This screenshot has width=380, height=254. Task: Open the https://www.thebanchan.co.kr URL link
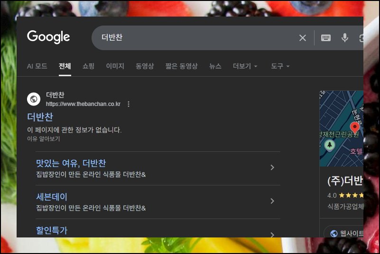point(83,104)
